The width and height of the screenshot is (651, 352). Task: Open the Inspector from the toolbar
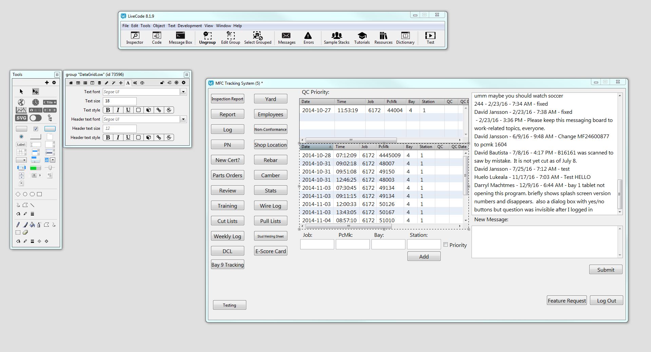coord(135,38)
